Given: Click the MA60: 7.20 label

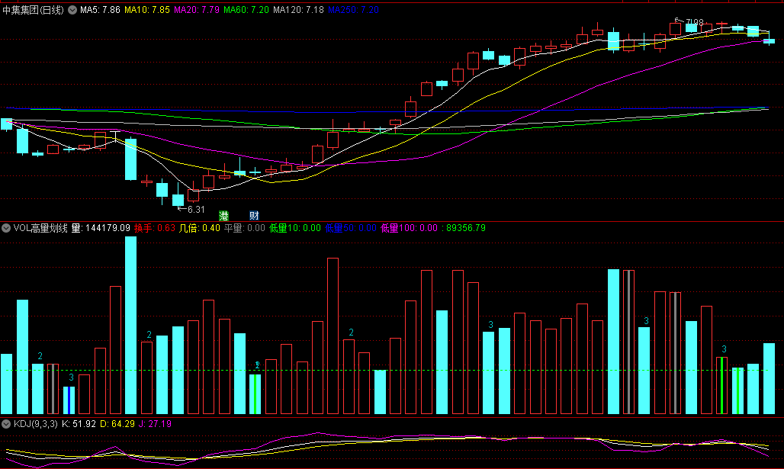Looking at the screenshot, I should click(x=246, y=10).
